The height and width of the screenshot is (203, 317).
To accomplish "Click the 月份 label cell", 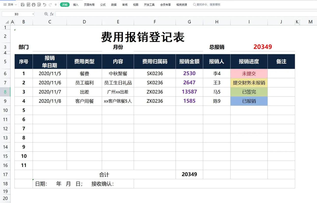I will pyautogui.click(x=118, y=47).
